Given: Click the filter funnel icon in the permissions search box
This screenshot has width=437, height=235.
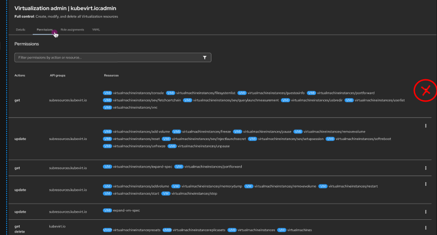Looking at the screenshot, I should click(205, 57).
